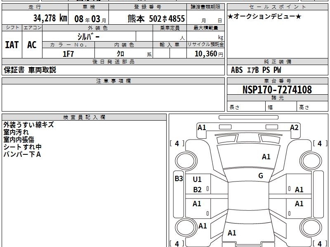Screen dimensions: 330x247
Task: Select the color code 1F7
Action: (x=68, y=54)
